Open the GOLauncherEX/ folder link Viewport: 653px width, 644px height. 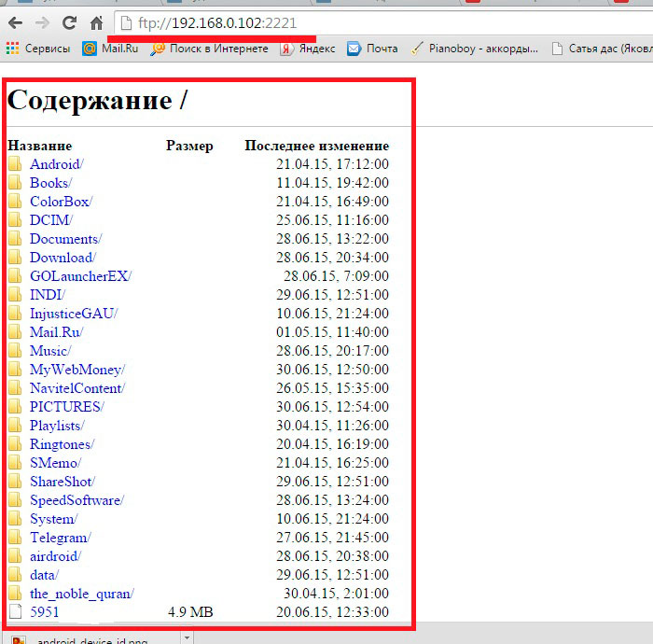tap(81, 276)
